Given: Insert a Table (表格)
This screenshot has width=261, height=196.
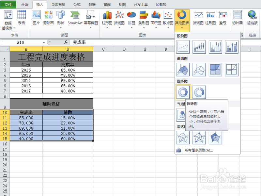Looking at the screenshot, I should [21, 18].
